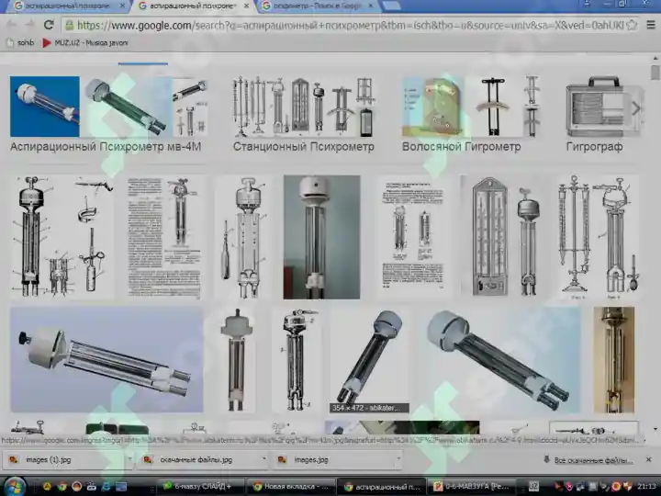Go forward using the browser forward arrow
Image resolution: width=661 pixels, height=496 pixels.
coord(30,26)
